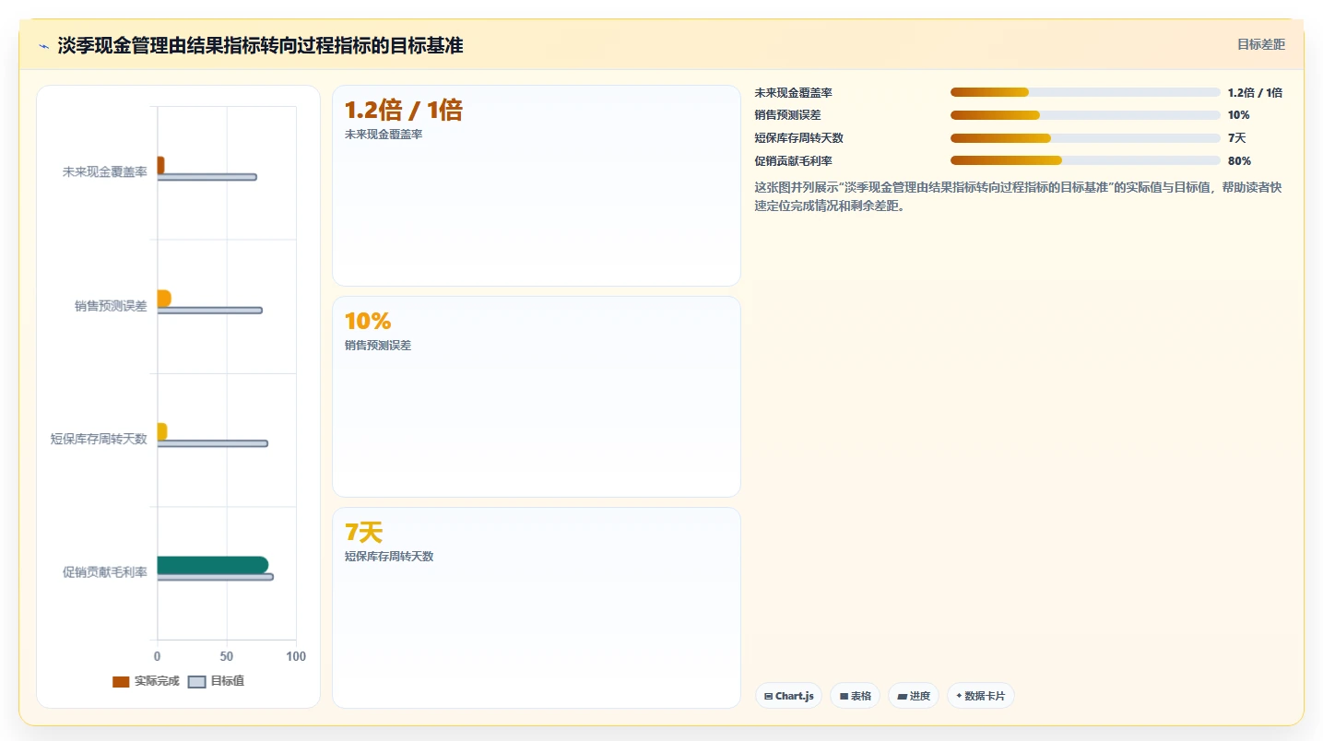The image size is (1323, 741).
Task: Click the 促销贡献毛利率 chart axis label
Action: click(x=105, y=572)
